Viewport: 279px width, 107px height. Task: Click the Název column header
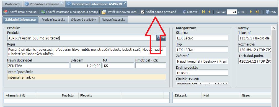click(x=256, y=95)
